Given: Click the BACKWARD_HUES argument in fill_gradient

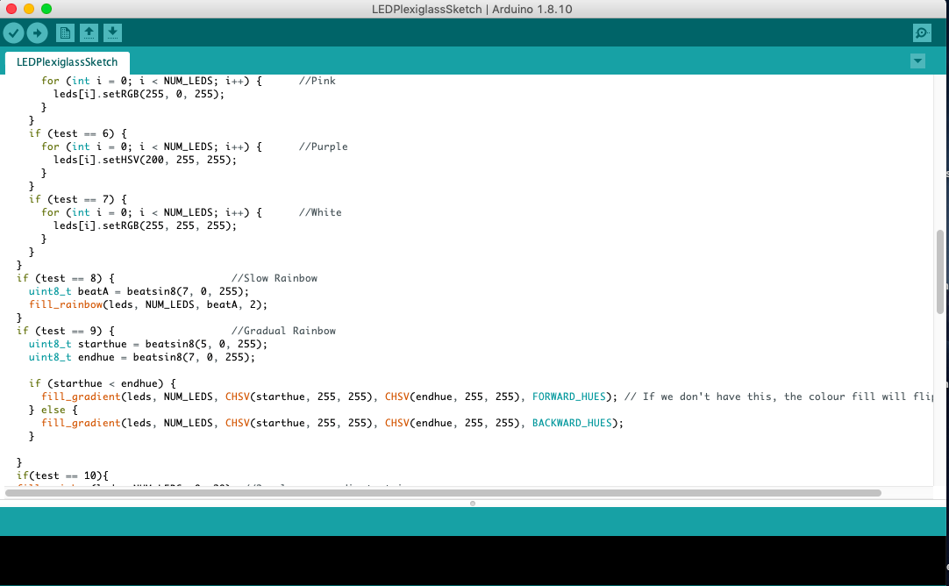Looking at the screenshot, I should [x=571, y=422].
